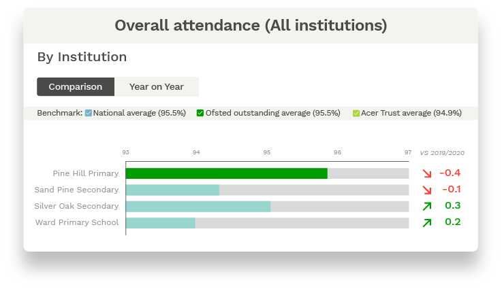
Task: Select the Ward Primary School label
Action: coord(76,222)
